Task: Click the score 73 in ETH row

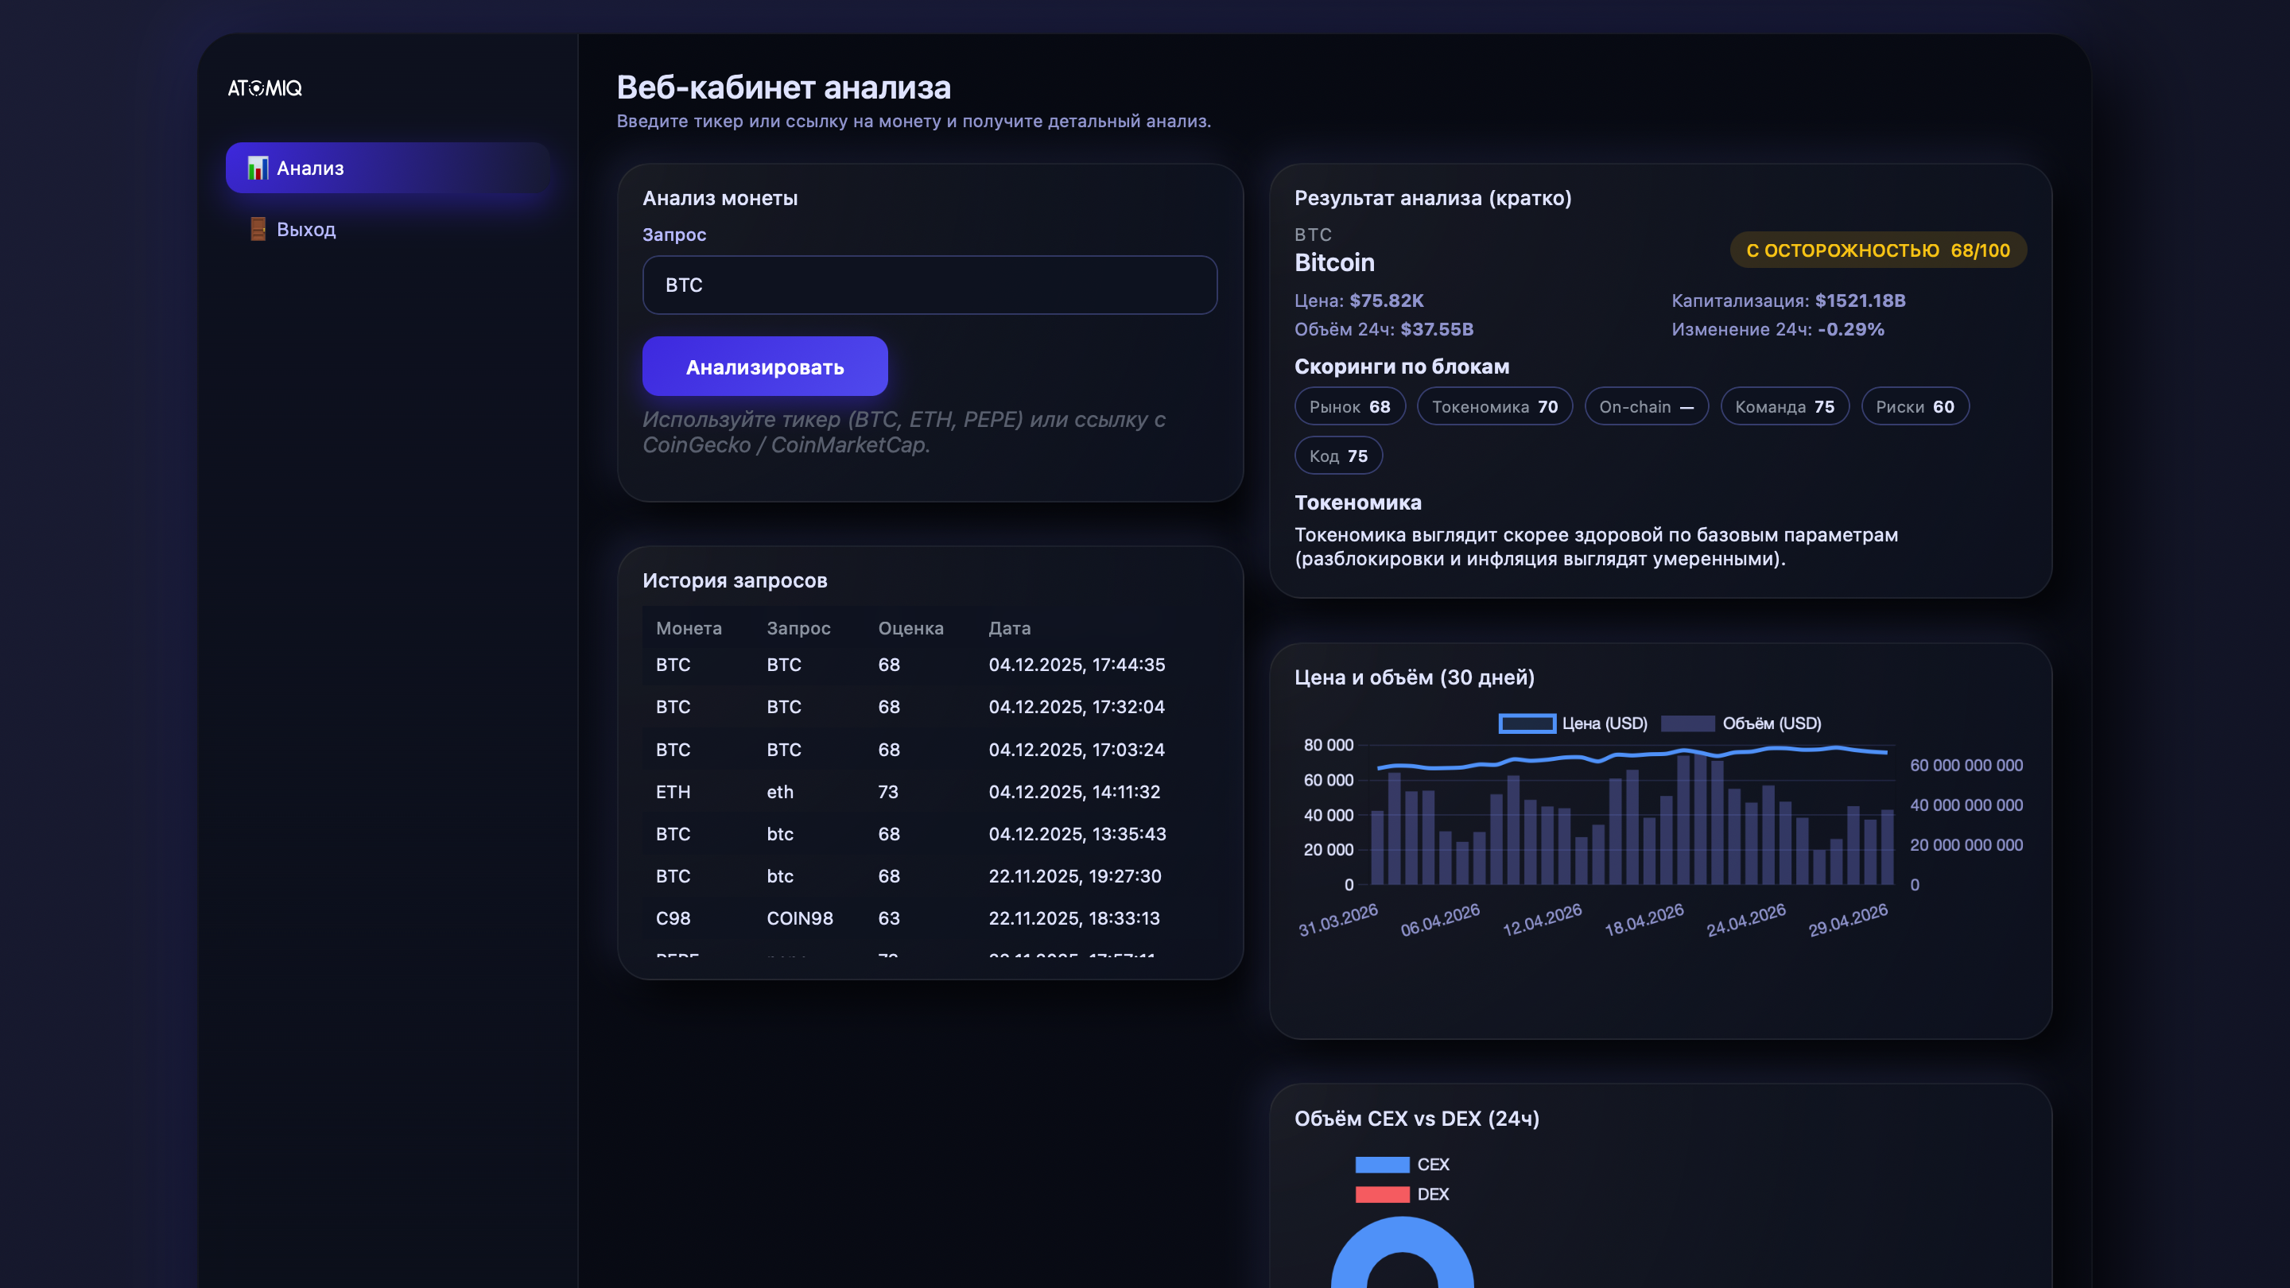Action: tap(888, 792)
